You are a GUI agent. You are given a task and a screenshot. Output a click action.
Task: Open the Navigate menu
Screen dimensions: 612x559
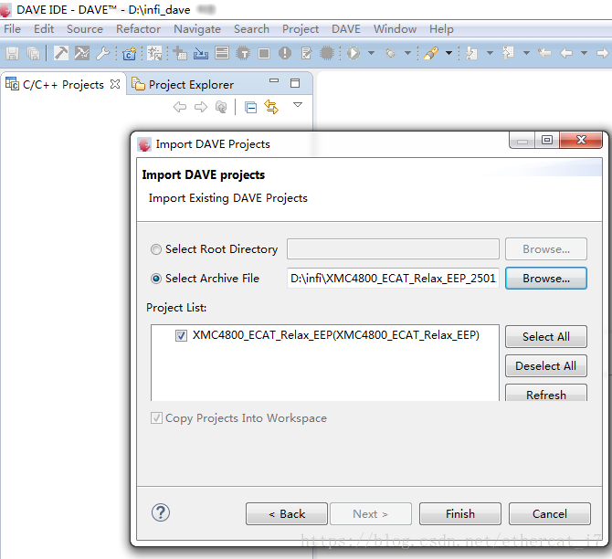tap(197, 29)
